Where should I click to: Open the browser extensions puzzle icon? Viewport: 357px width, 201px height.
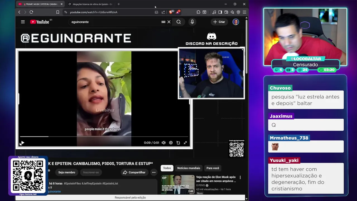point(198,12)
